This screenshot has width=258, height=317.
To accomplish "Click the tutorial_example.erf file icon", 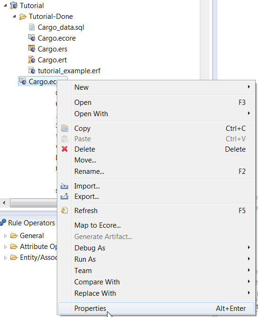I will coord(32,70).
